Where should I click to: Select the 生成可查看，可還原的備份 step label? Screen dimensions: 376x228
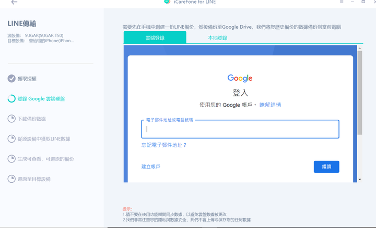point(45,159)
